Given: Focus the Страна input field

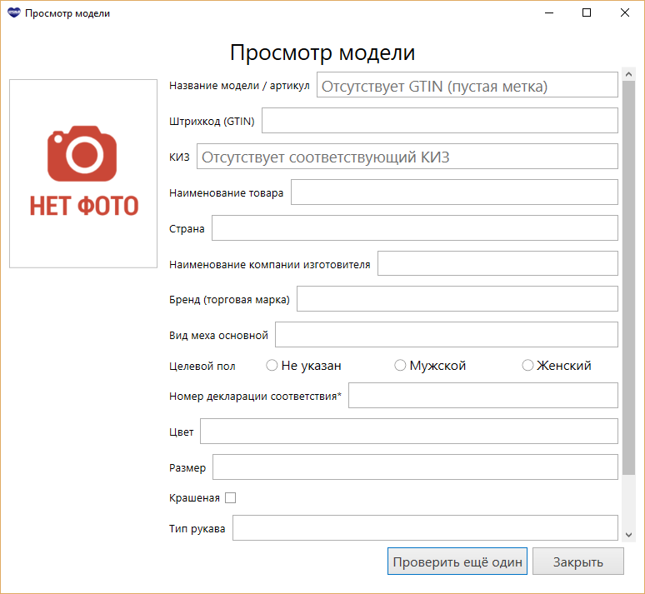Looking at the screenshot, I should point(415,228).
